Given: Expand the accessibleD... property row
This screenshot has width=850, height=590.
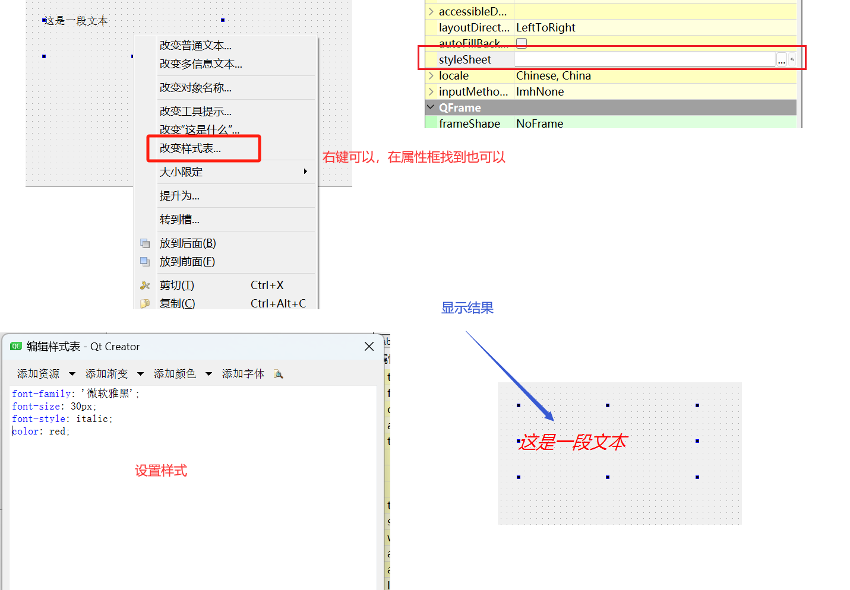Looking at the screenshot, I should coord(431,11).
